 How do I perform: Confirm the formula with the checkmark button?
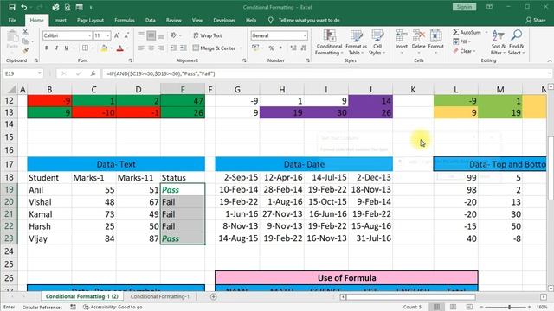pyautogui.click(x=79, y=73)
